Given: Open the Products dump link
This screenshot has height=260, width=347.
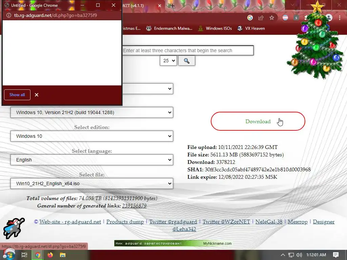Looking at the screenshot, I should 125,222.
